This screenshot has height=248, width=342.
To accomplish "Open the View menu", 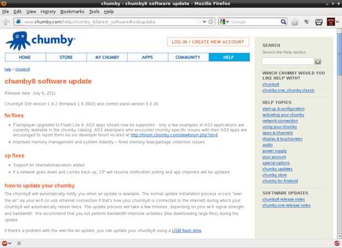I will pyautogui.click(x=31, y=12).
